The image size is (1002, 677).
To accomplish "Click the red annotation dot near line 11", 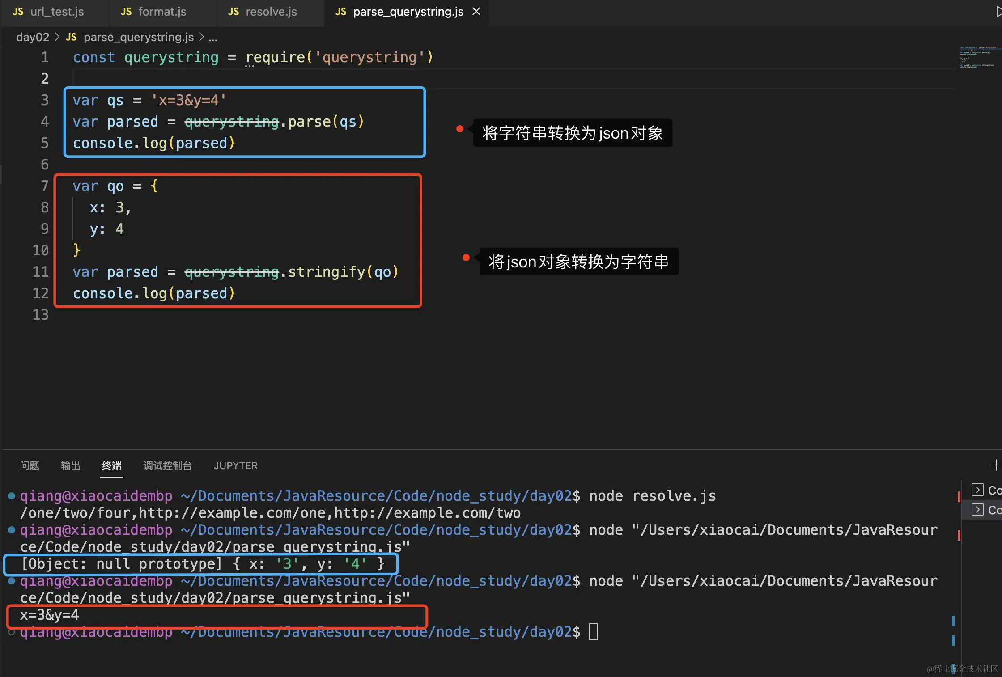I will tap(466, 258).
